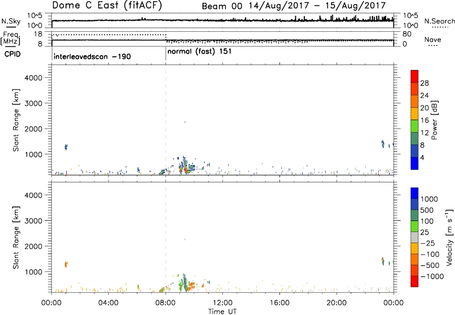Click the 'Power [dB]' colorbar label
The width and height of the screenshot is (455, 315).
coord(434,120)
